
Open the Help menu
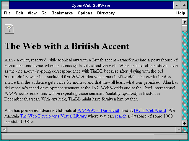(180, 13)
